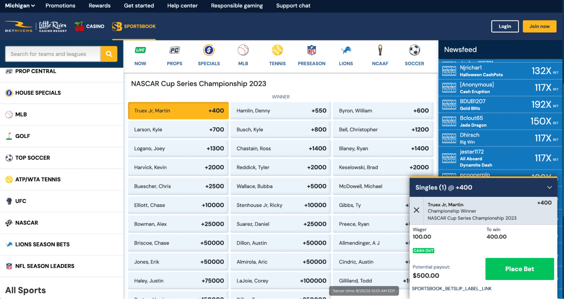Screen dimensions: 564x299
Task: Click the search magnifier button
Action: [x=109, y=54]
